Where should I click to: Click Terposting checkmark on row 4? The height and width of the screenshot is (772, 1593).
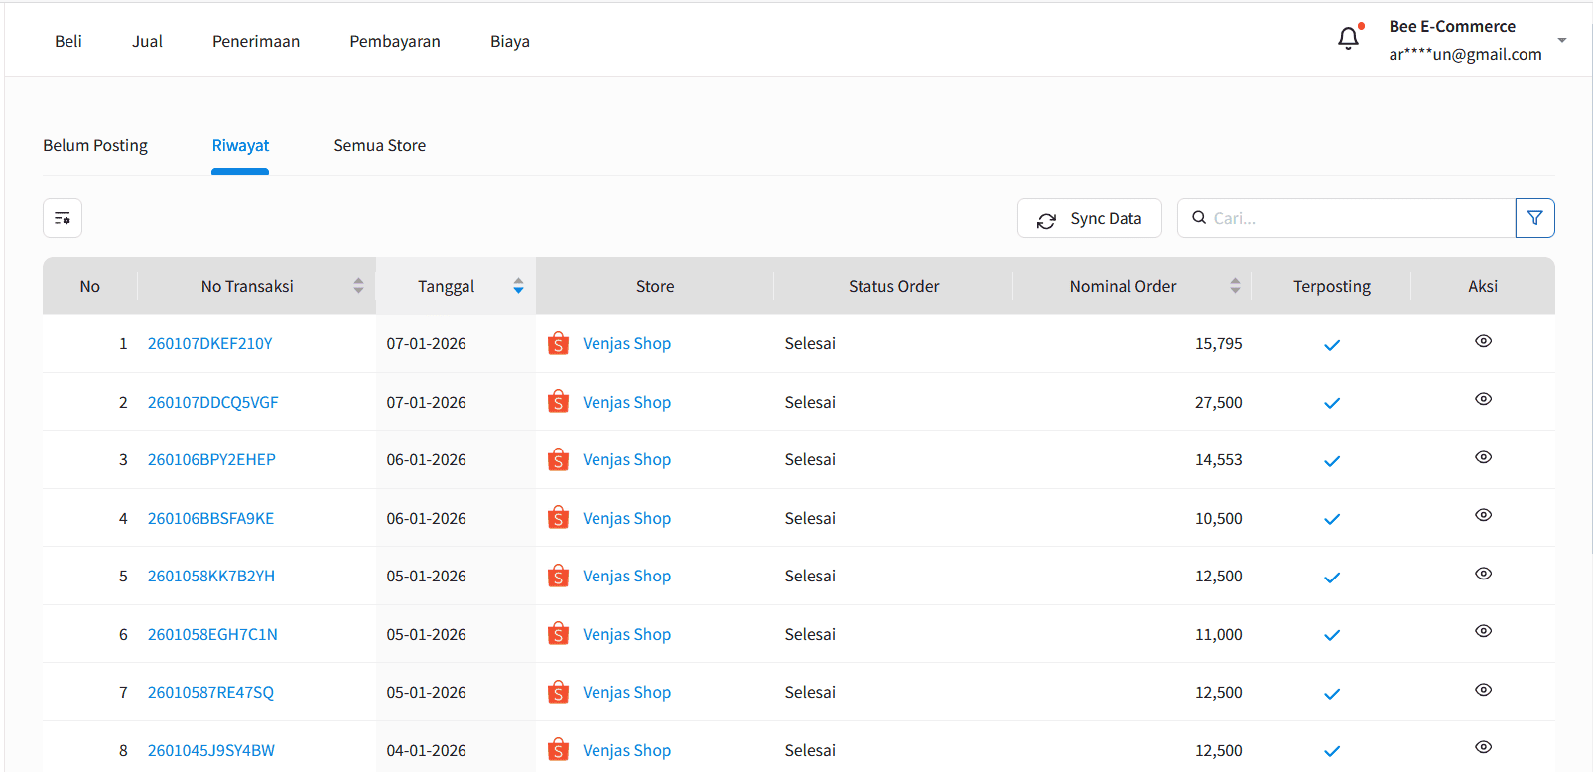point(1332,519)
